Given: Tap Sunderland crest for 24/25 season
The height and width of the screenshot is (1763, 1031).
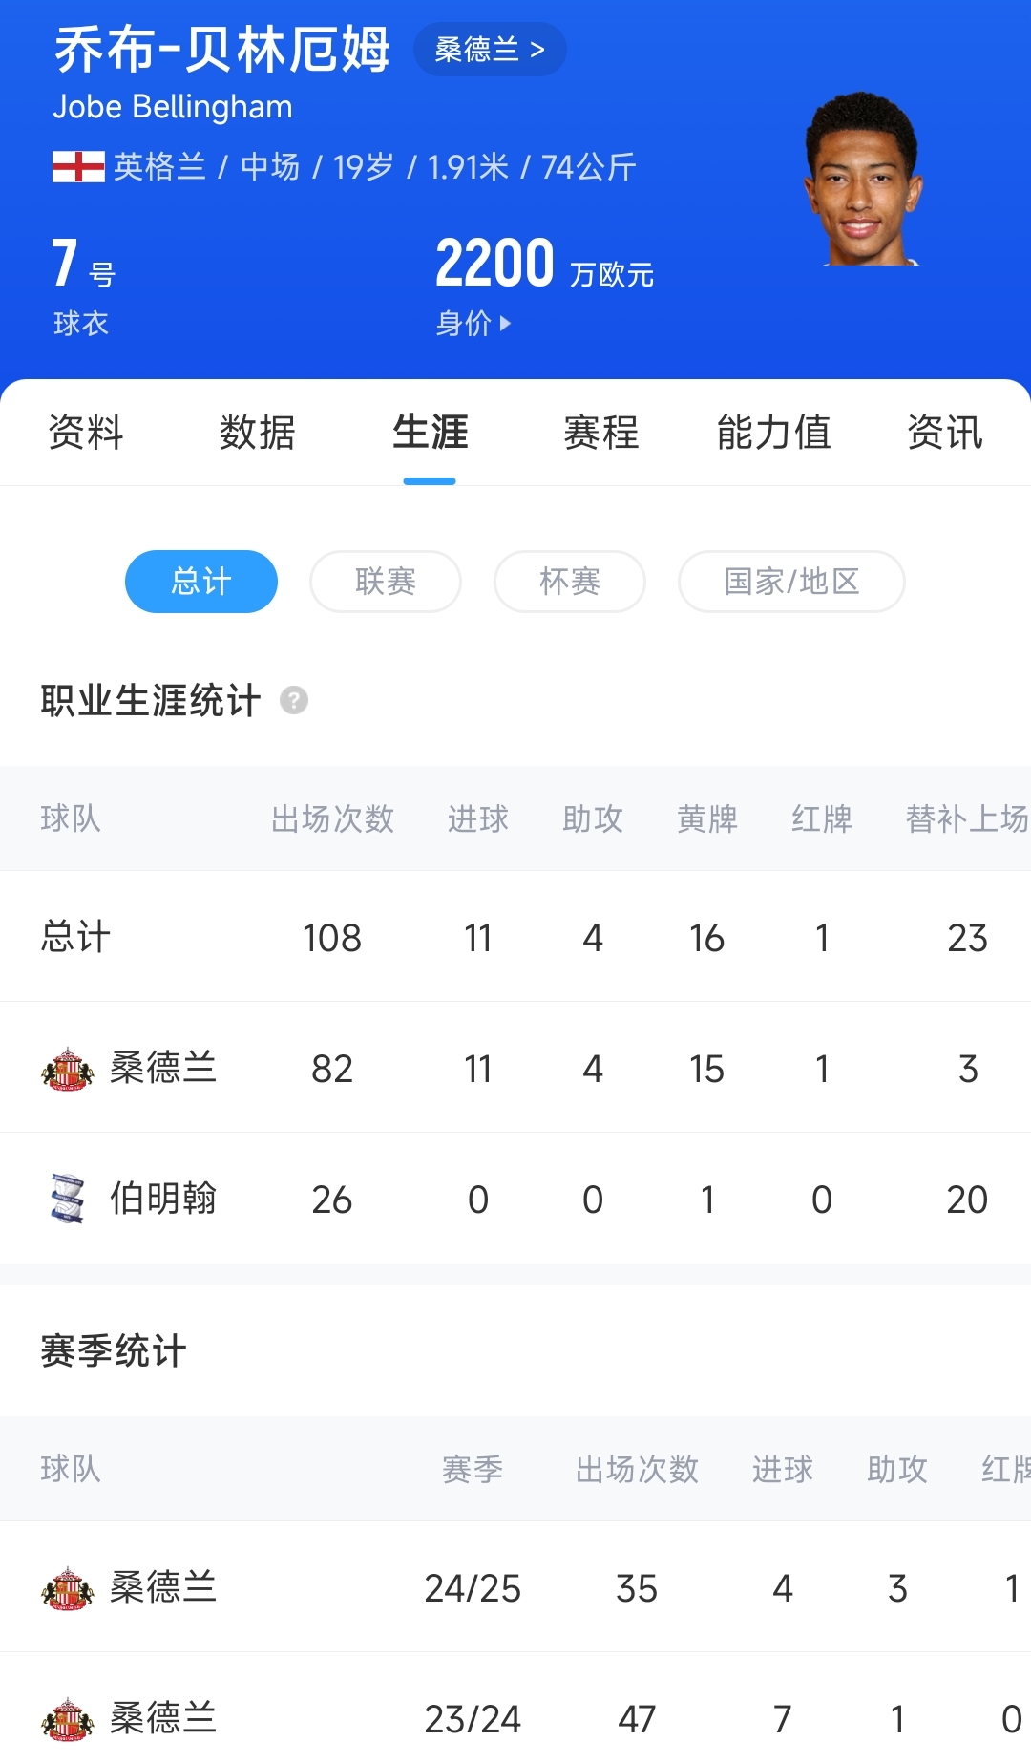Looking at the screenshot, I should click(68, 1588).
